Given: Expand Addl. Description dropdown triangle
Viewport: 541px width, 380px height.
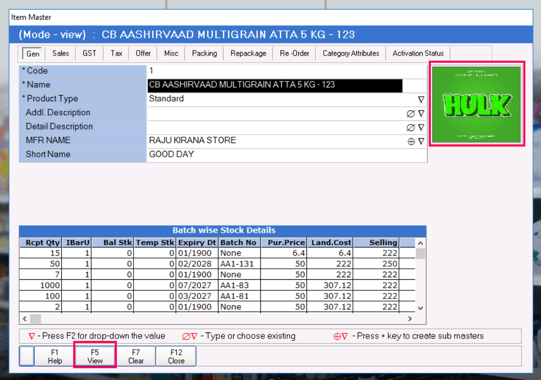Looking at the screenshot, I should (421, 113).
